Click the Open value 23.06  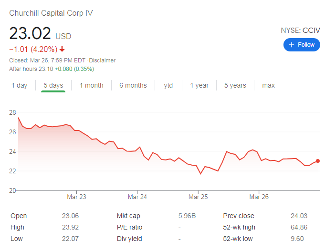[x=70, y=216]
